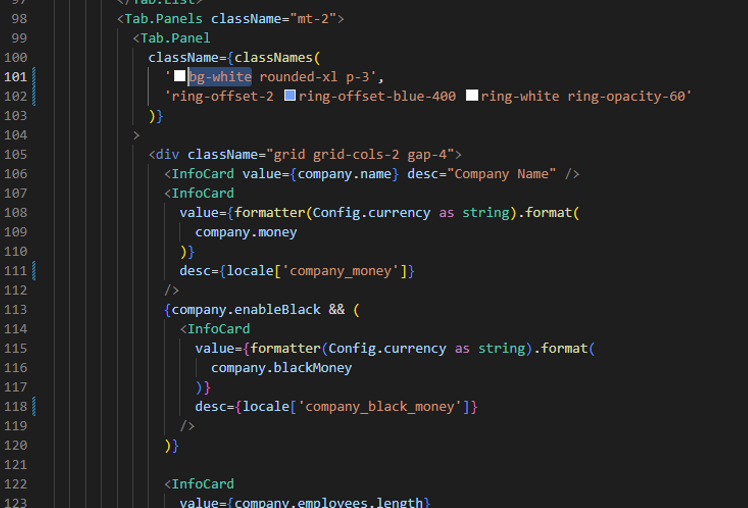The width and height of the screenshot is (748, 508).
Task: Click line number 113 in gutter
Action: [16, 310]
